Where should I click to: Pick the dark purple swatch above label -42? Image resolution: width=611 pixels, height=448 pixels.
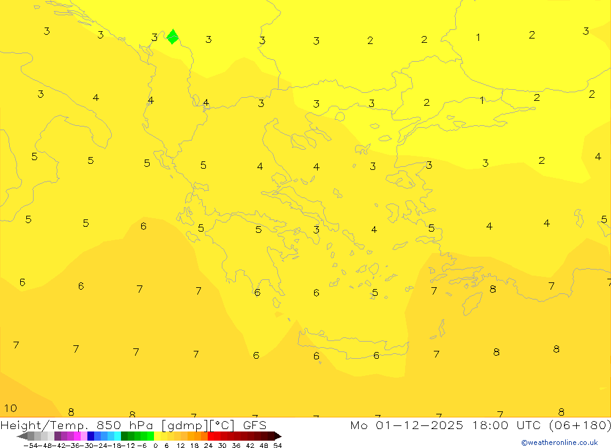click(x=57, y=436)
